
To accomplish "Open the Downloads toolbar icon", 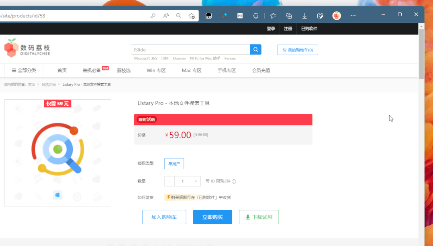I will (x=304, y=16).
